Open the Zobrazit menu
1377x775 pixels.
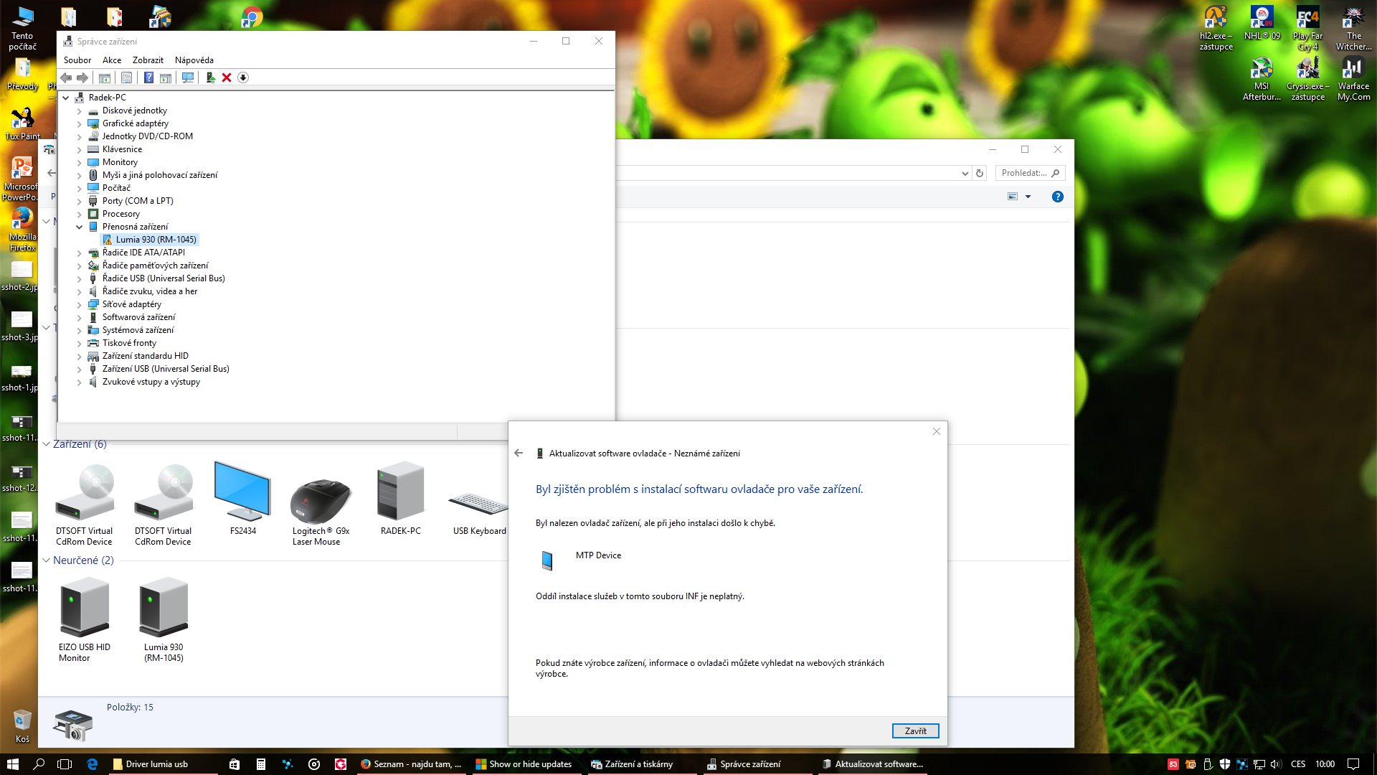pyautogui.click(x=148, y=60)
